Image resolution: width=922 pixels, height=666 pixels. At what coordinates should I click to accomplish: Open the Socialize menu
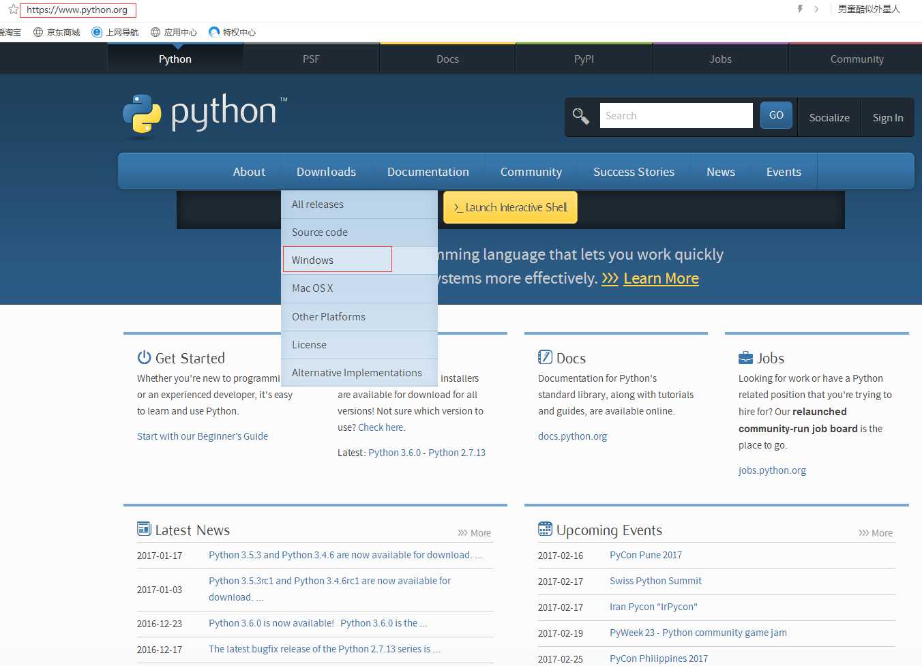point(829,118)
